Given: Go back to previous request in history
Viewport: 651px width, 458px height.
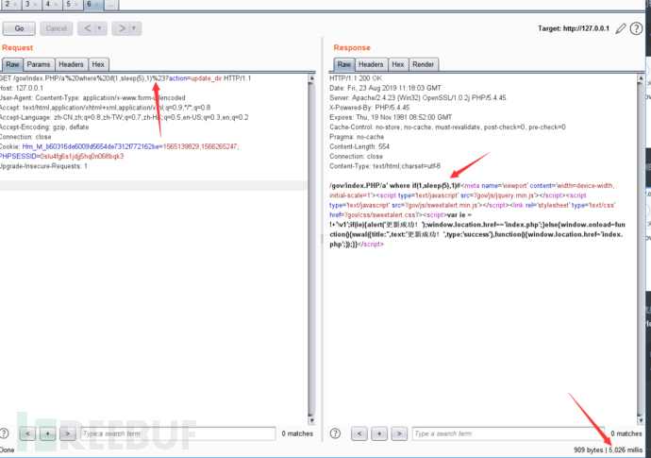Looking at the screenshot, I should click(88, 28).
